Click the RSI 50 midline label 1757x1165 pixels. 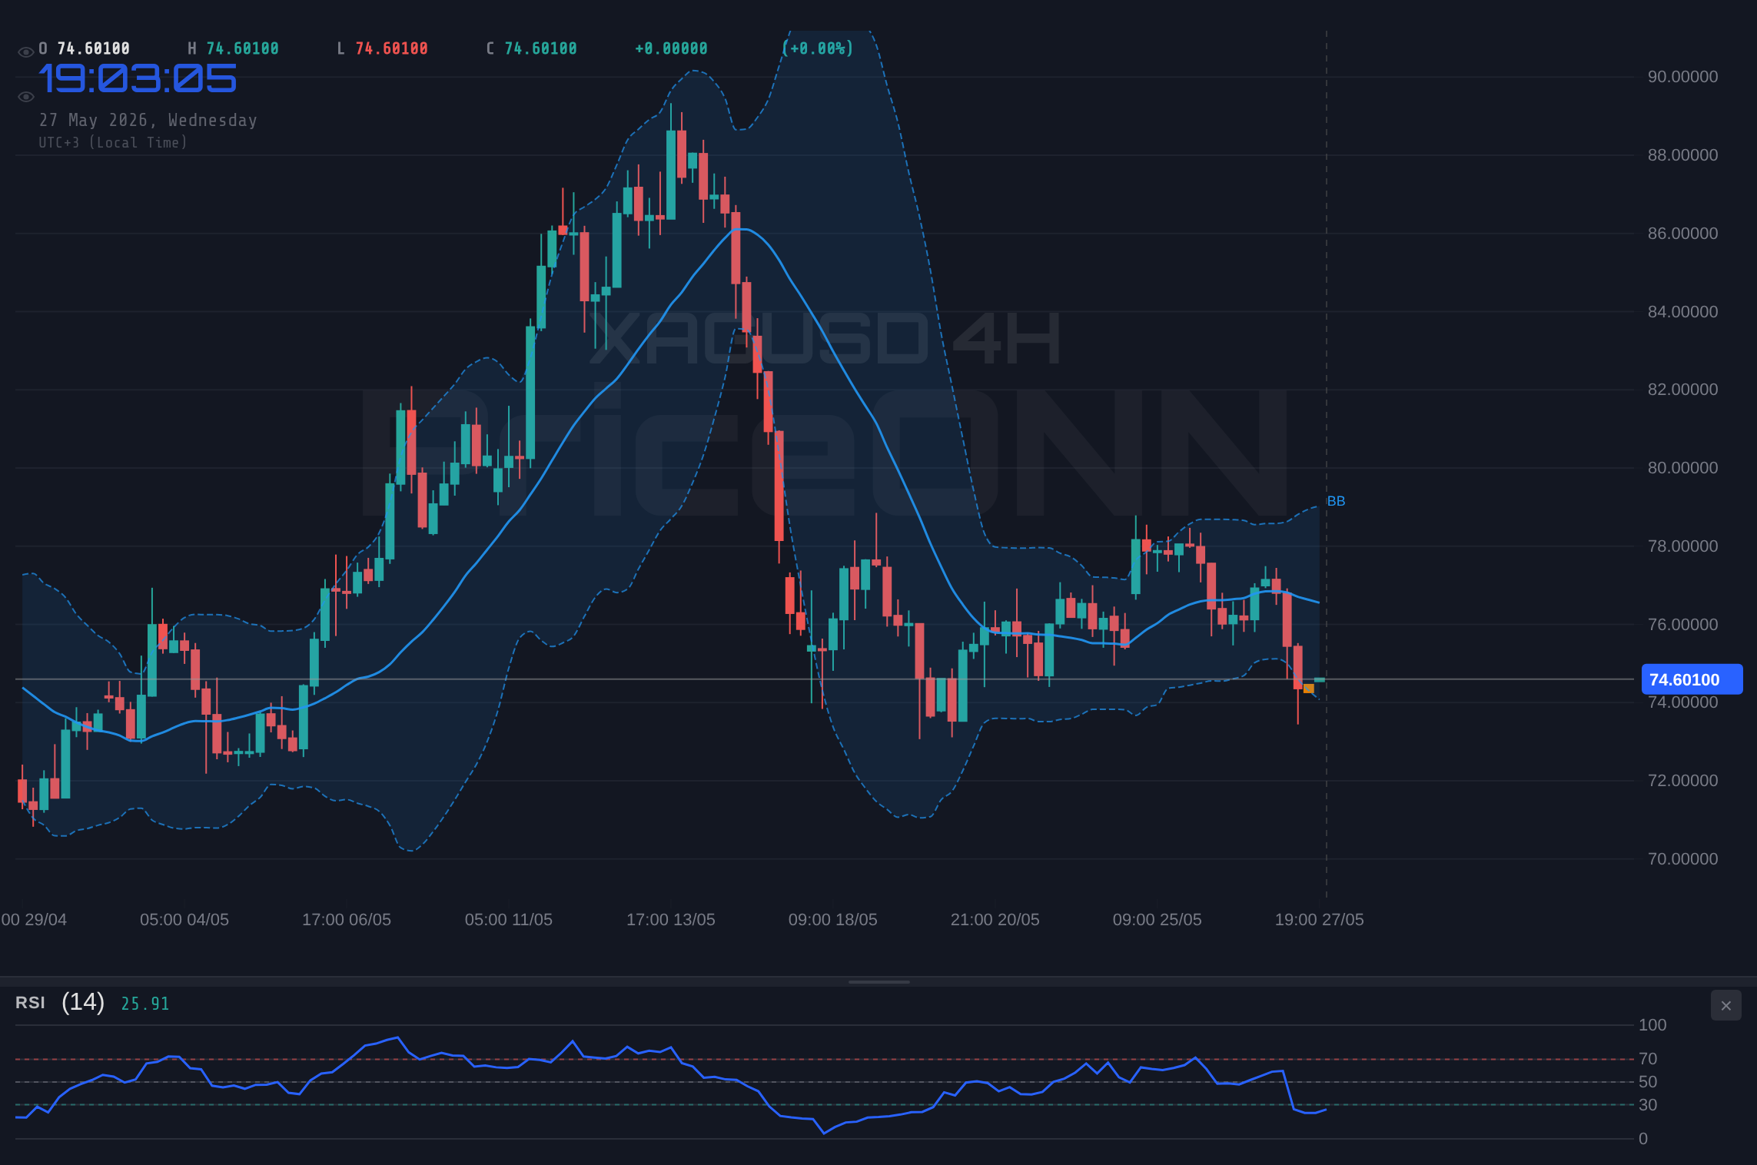[1648, 1082]
